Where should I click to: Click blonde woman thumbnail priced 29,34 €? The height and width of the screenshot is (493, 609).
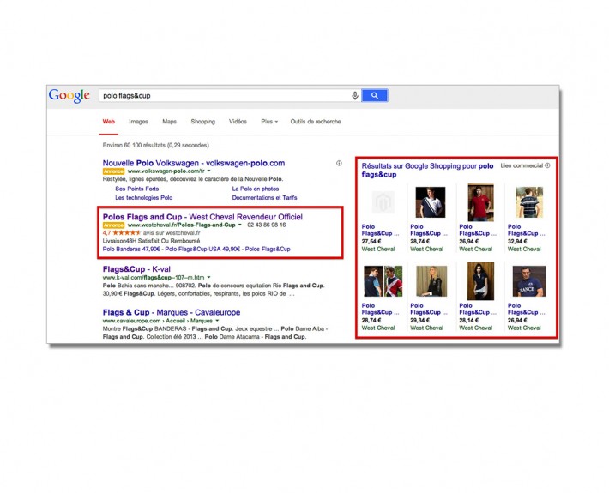pos(431,281)
